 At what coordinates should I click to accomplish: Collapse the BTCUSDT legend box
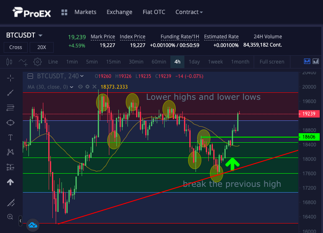point(30,76)
